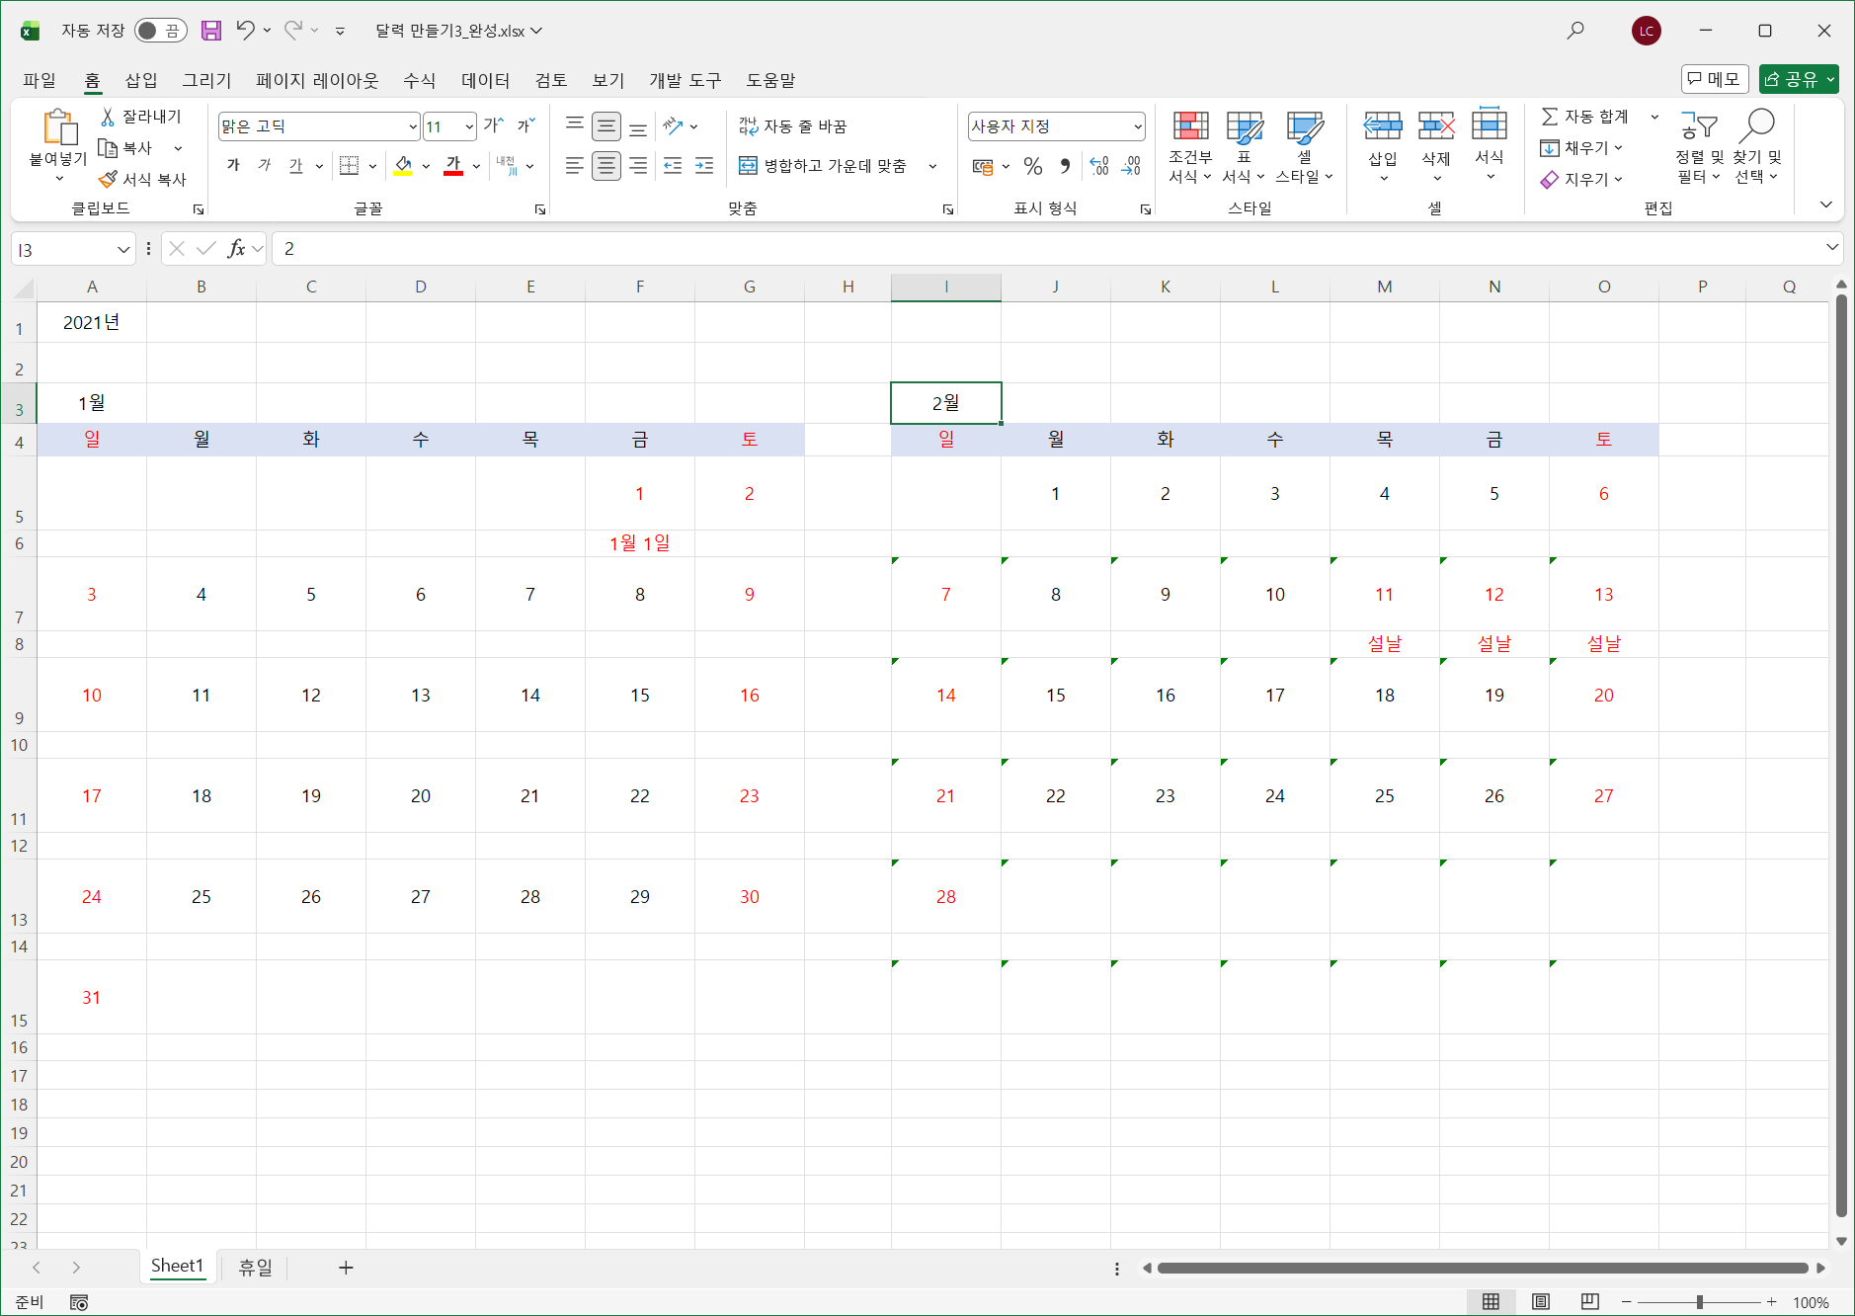Add a new sheet
The image size is (1855, 1316).
tap(346, 1268)
